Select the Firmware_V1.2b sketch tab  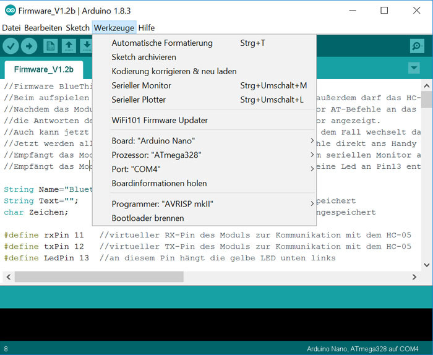[43, 69]
